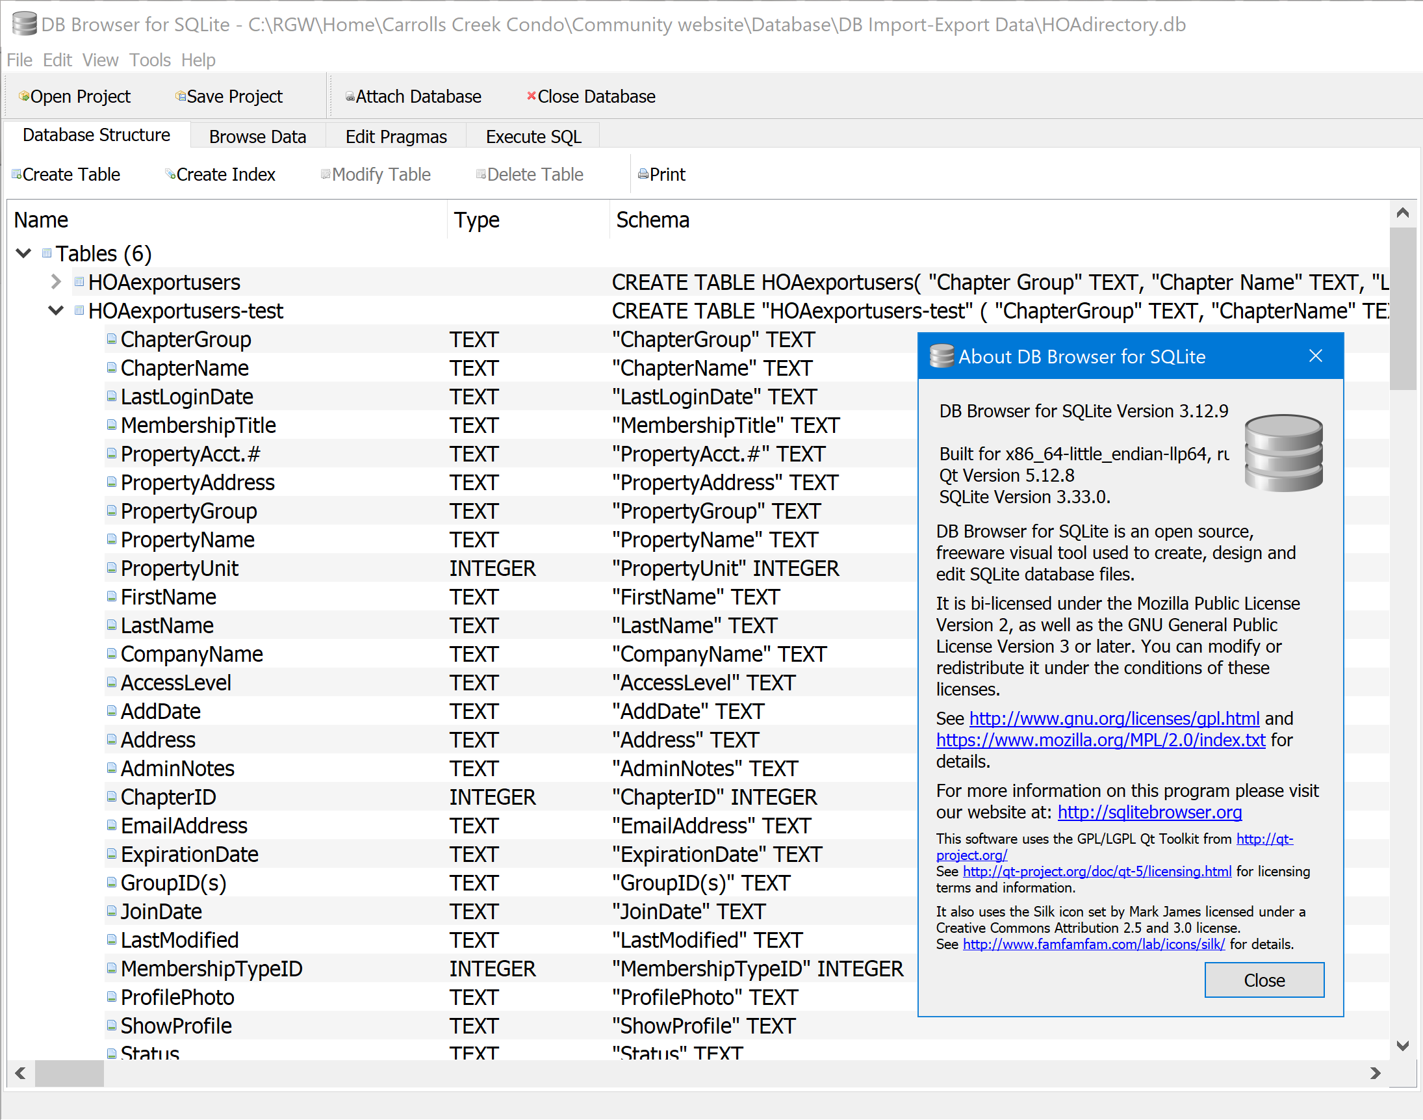
Task: Click the Close Database icon
Action: [589, 96]
